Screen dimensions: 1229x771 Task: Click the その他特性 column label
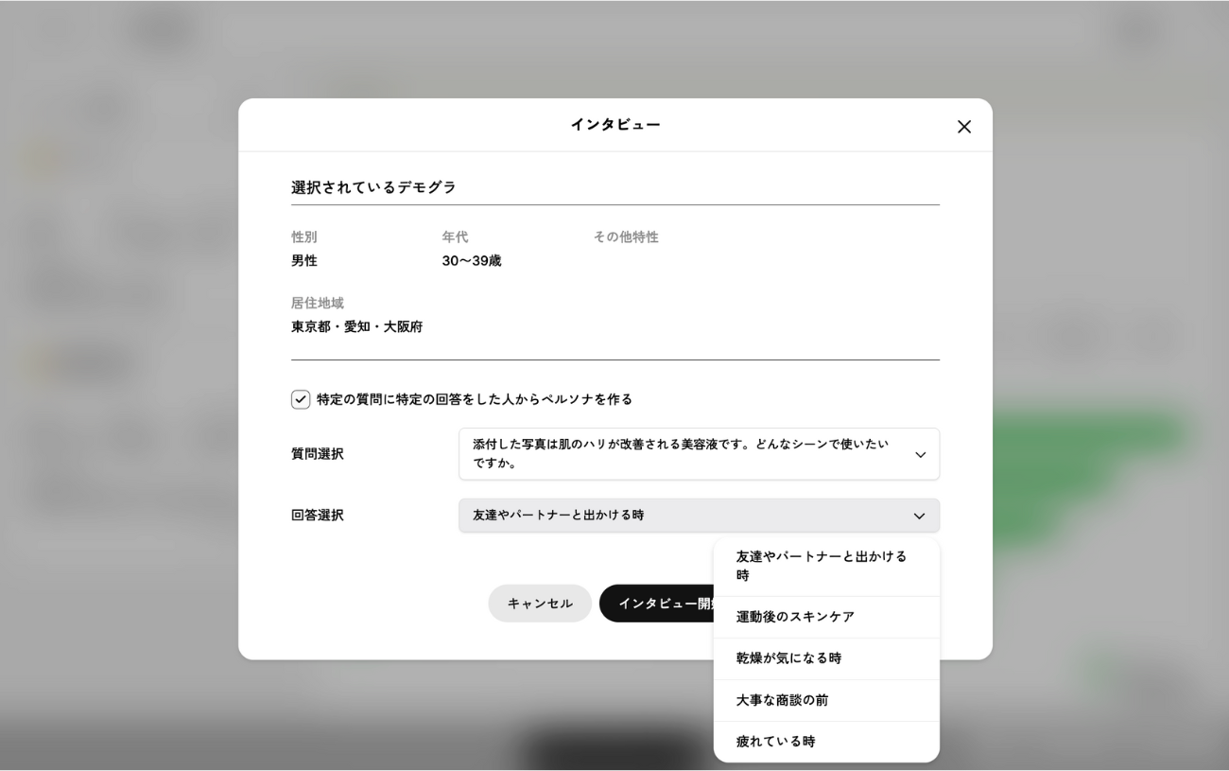(x=626, y=237)
